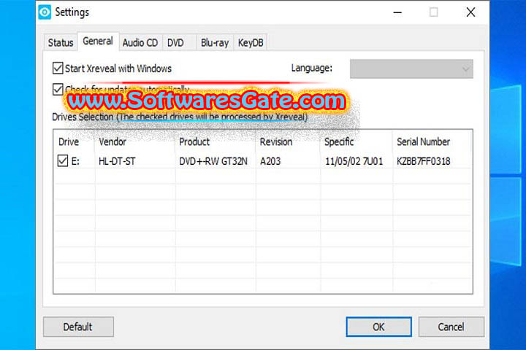
Task: Click the KZBB7FF0318 serial number
Action: 423,161
